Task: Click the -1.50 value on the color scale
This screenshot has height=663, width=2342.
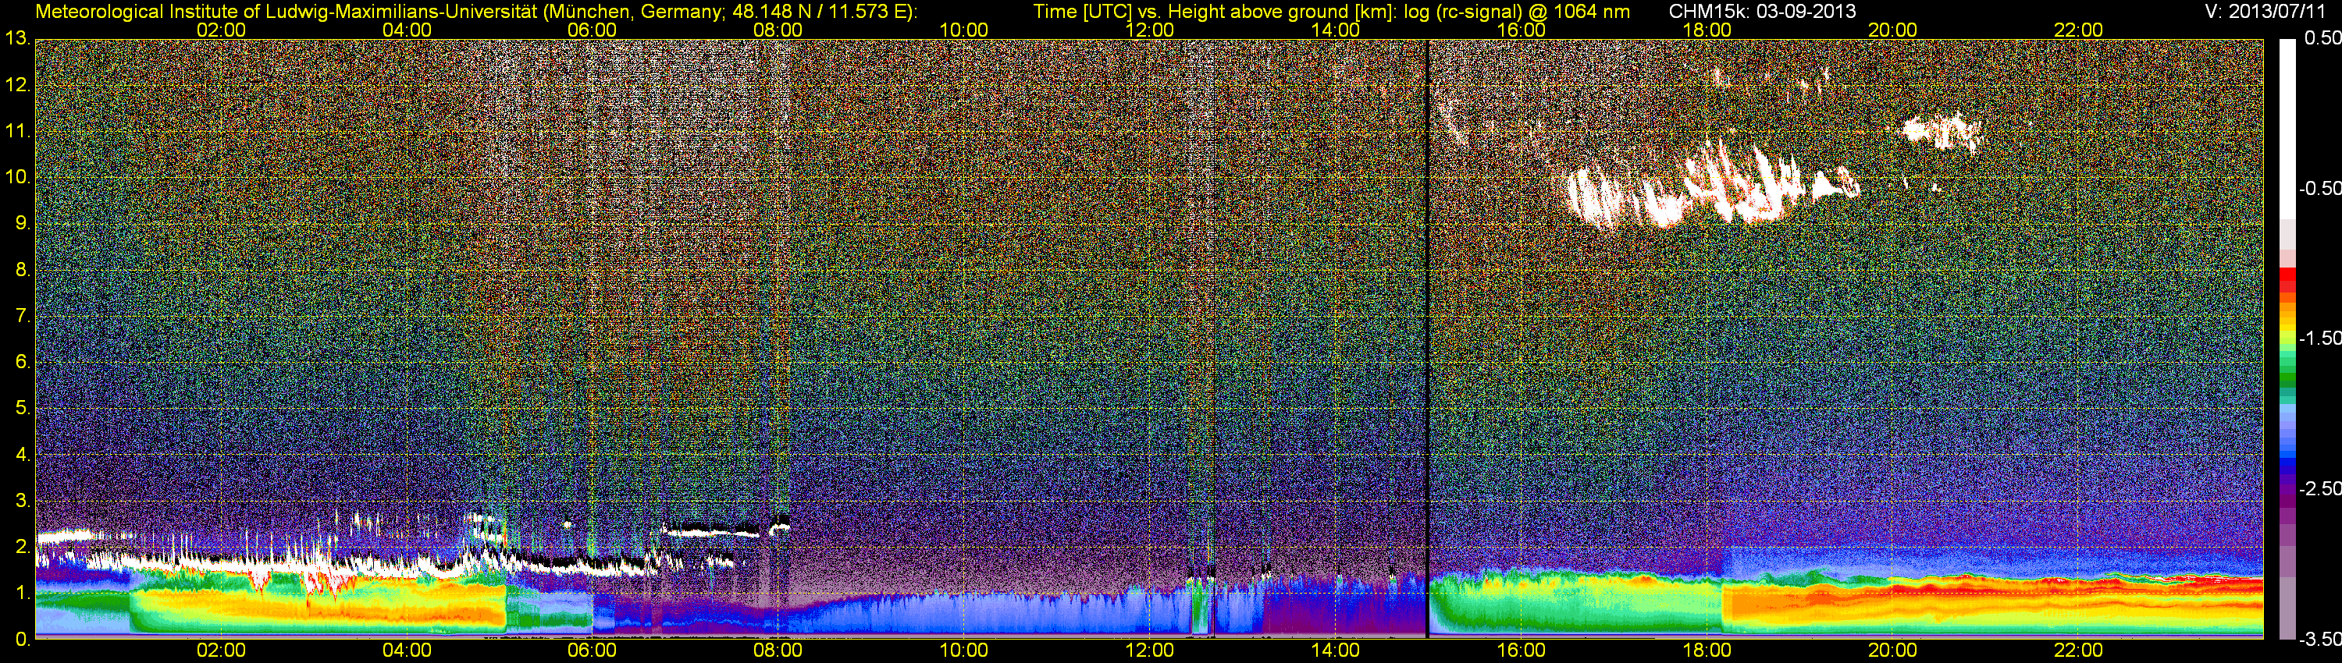Action: click(2319, 338)
